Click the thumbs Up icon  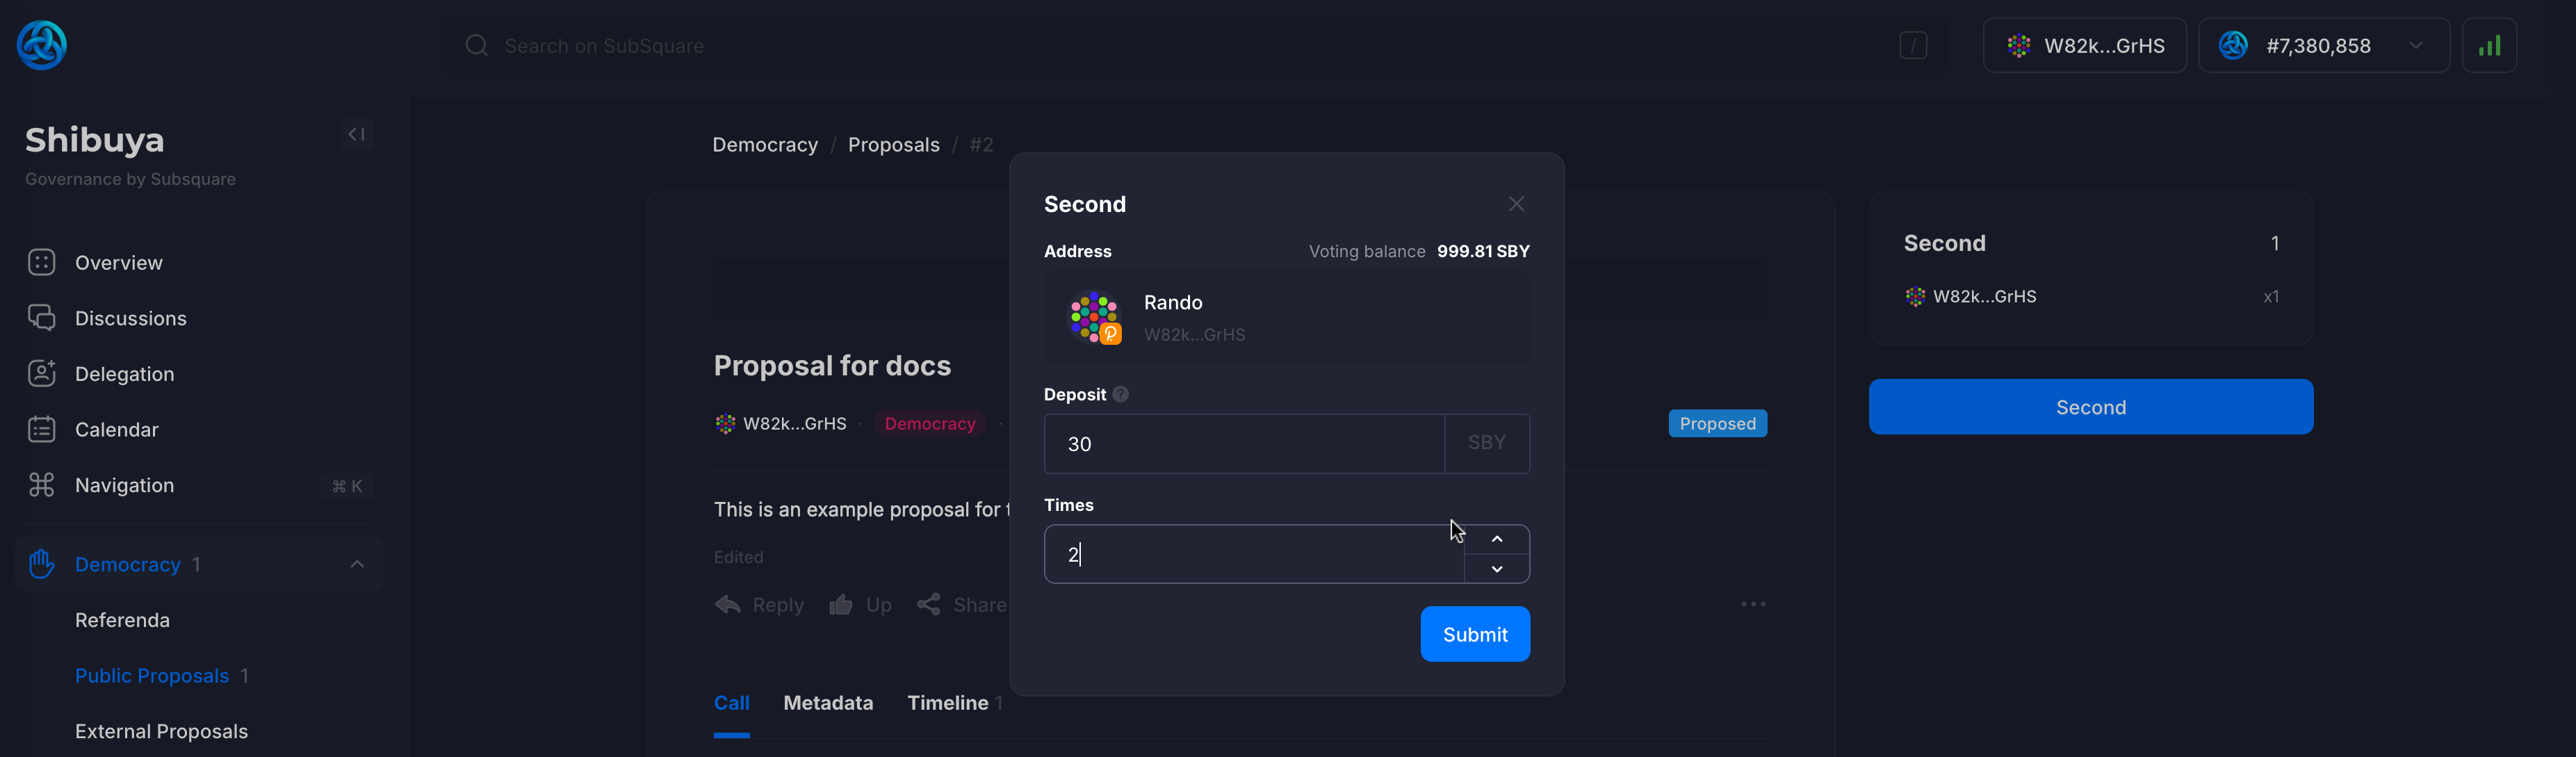pos(841,605)
